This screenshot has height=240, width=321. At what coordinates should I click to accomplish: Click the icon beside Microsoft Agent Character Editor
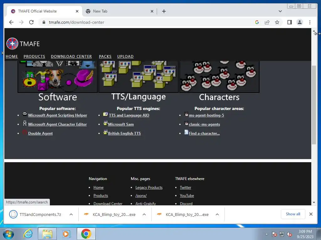click(x=25, y=123)
